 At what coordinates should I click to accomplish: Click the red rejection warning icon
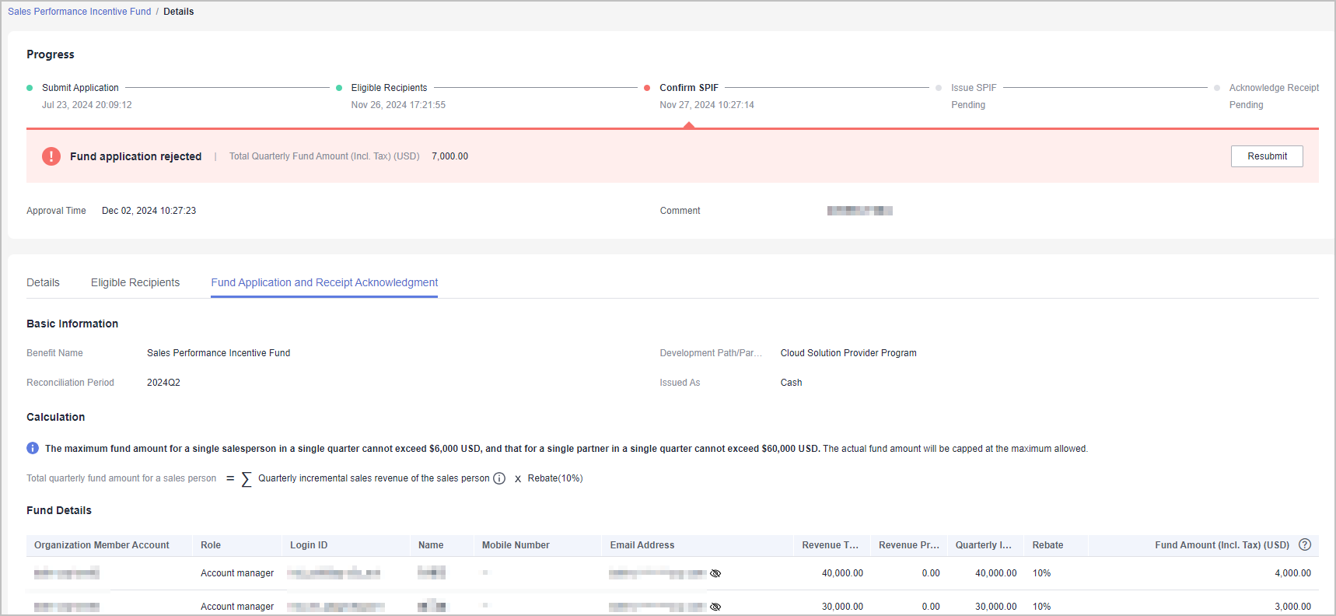51,156
